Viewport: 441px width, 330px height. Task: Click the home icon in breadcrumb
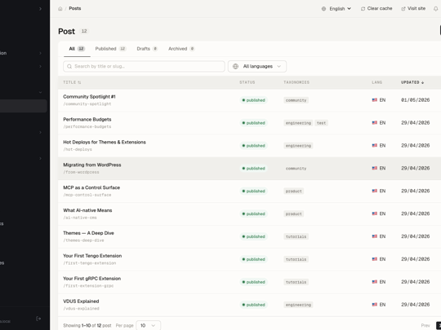point(60,9)
